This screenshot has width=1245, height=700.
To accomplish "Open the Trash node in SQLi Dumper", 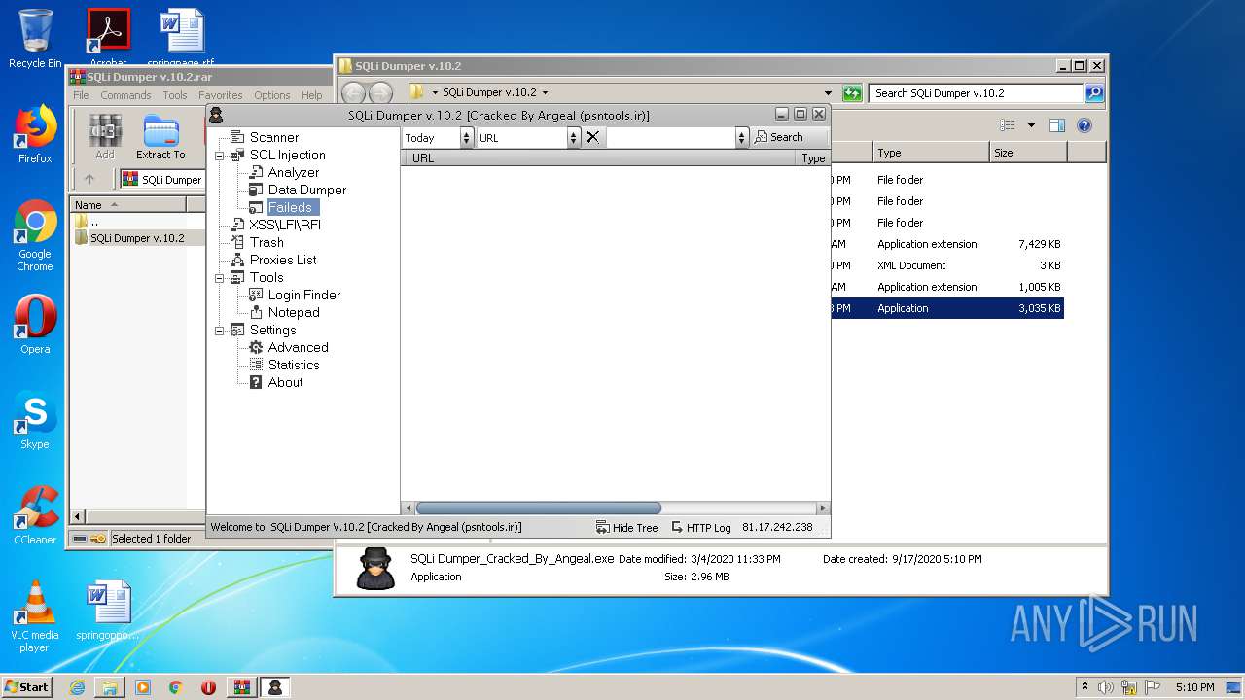I will 267,242.
